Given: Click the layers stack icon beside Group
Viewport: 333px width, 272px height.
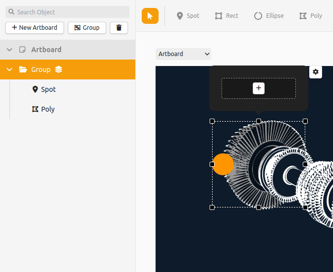Looking at the screenshot, I should (x=58, y=69).
